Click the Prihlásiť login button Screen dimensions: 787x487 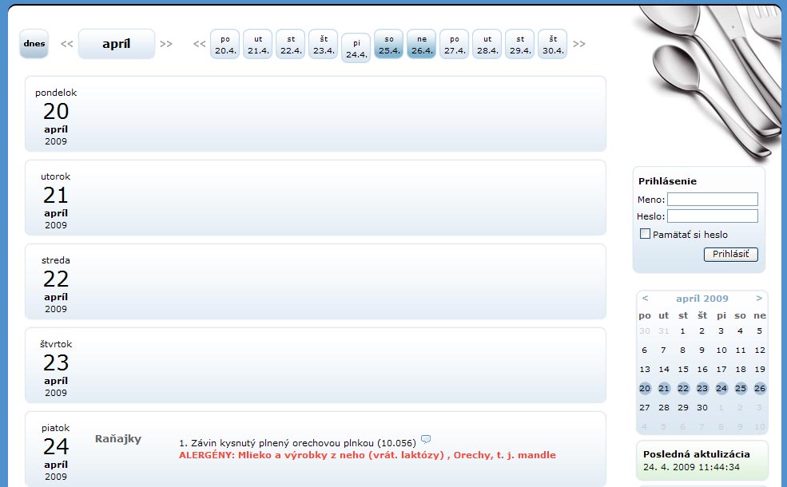coord(730,255)
